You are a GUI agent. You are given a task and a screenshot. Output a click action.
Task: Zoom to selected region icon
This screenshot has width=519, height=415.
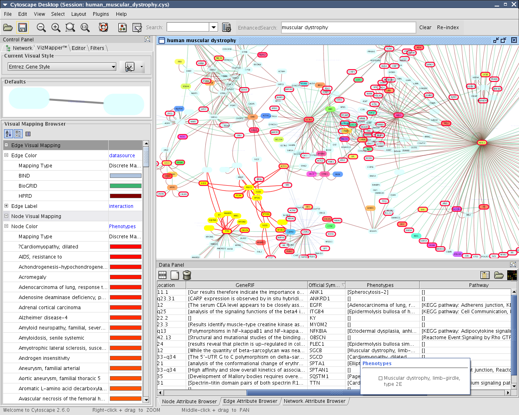(x=70, y=28)
